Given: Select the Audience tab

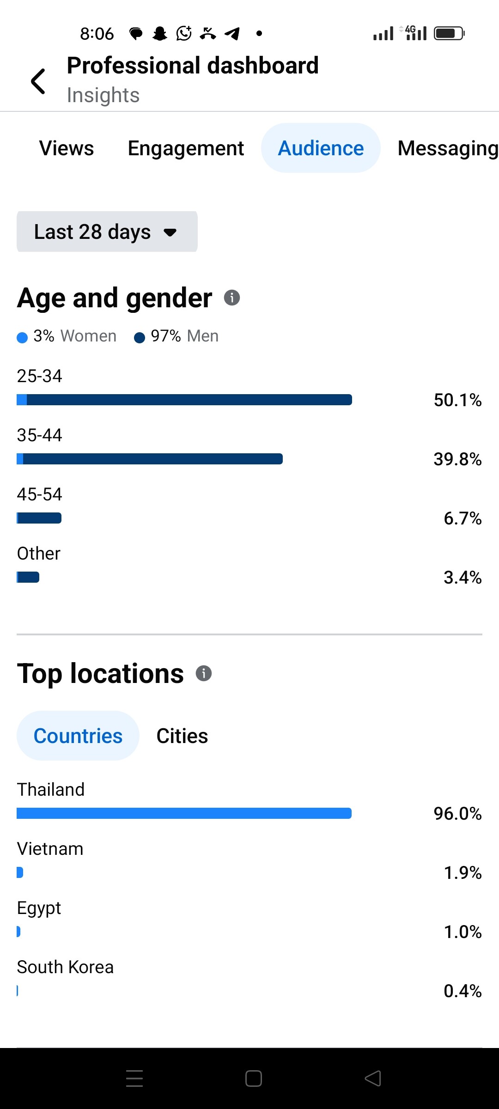Looking at the screenshot, I should (x=321, y=148).
